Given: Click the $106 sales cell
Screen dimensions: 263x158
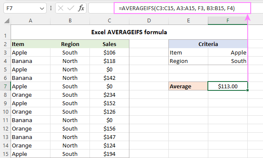Looking at the screenshot, I should (109, 53).
